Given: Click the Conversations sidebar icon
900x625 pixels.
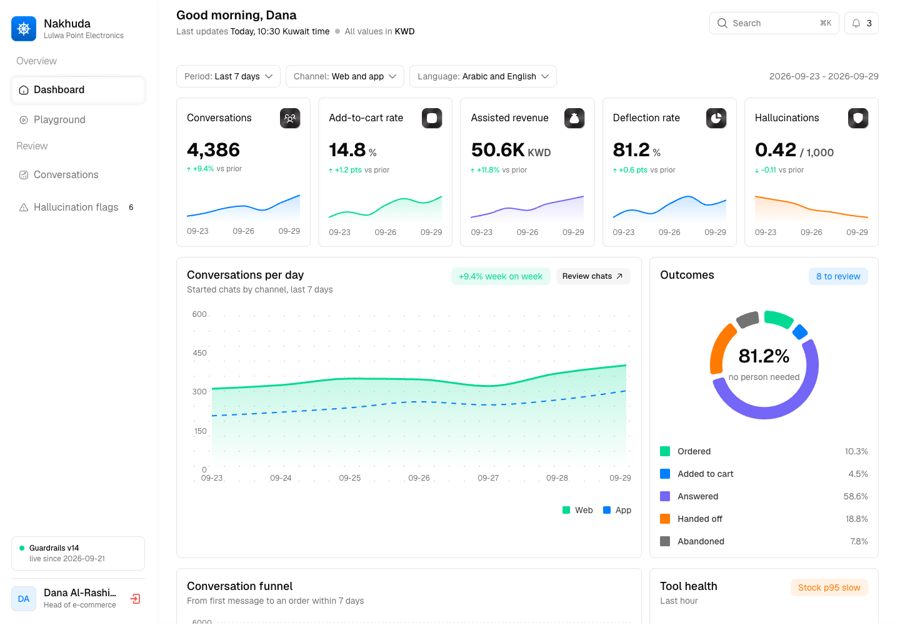Looking at the screenshot, I should pos(24,175).
